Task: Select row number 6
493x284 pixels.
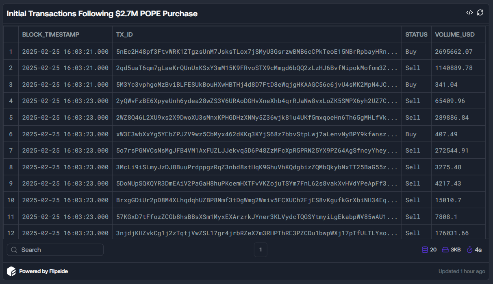Action: click(11, 134)
